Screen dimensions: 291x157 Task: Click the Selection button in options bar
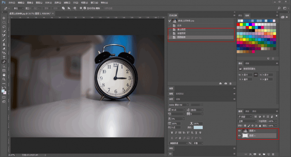click(36, 8)
